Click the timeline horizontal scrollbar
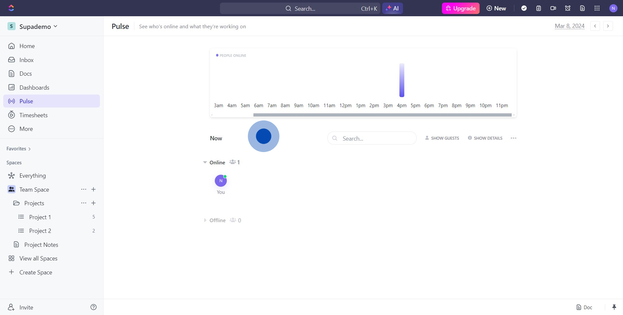This screenshot has height=315, width=623. click(x=382, y=115)
